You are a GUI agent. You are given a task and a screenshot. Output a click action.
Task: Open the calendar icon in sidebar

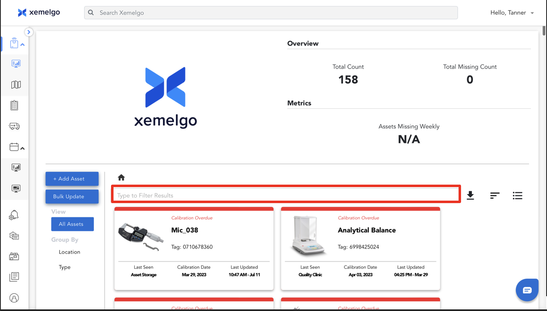coord(14,146)
